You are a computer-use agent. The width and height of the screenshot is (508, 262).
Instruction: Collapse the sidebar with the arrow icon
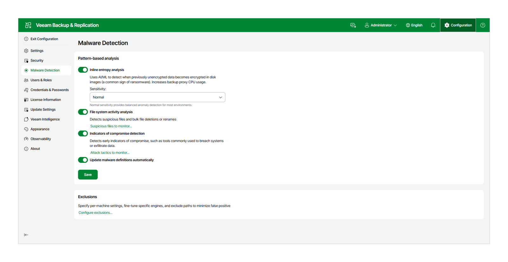26,235
